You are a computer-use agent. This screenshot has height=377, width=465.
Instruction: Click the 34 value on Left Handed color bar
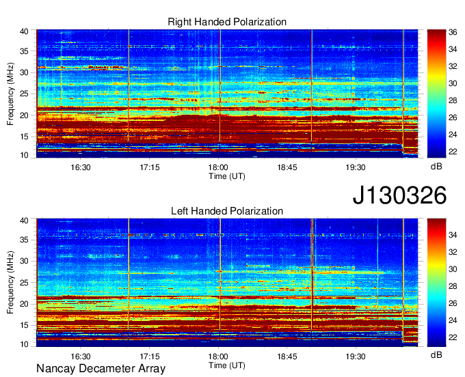[x=453, y=236]
